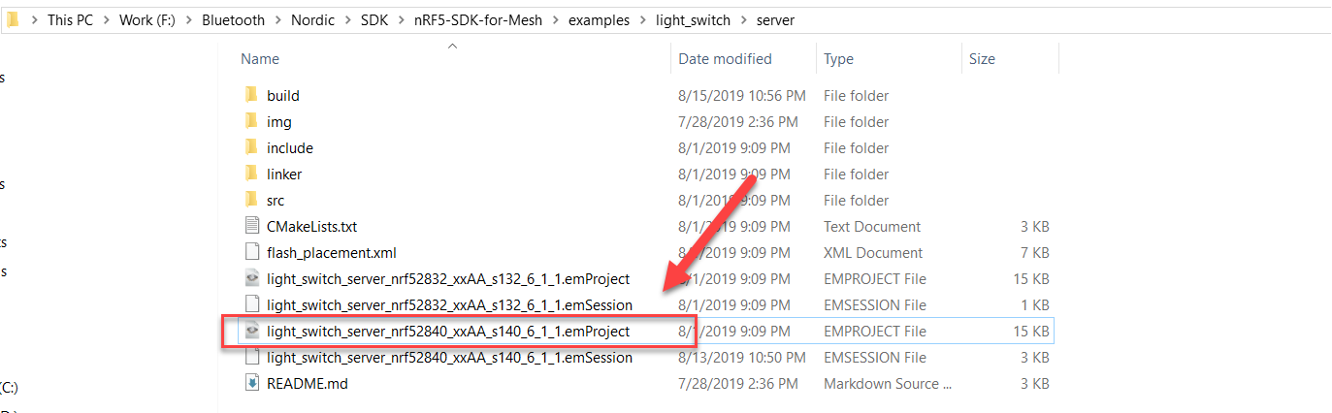Click the nrf52840 emProject file icon
1332x413 pixels.
[251, 331]
